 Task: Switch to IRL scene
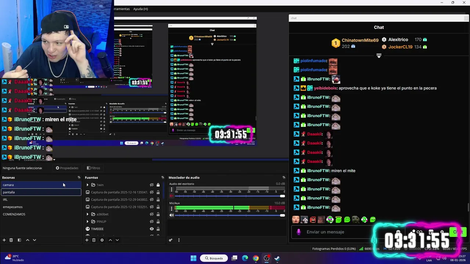tap(41, 199)
